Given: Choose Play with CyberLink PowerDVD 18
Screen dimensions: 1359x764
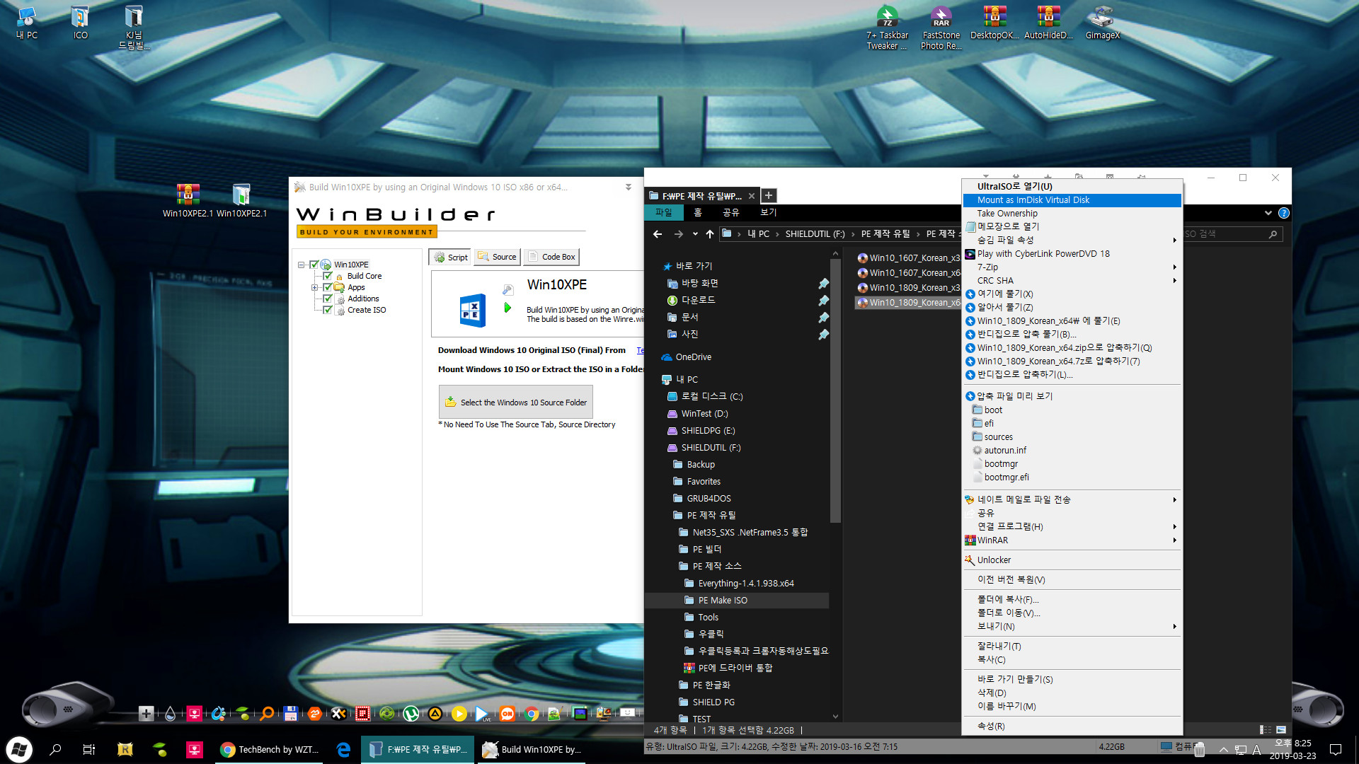Looking at the screenshot, I should pyautogui.click(x=1072, y=254).
